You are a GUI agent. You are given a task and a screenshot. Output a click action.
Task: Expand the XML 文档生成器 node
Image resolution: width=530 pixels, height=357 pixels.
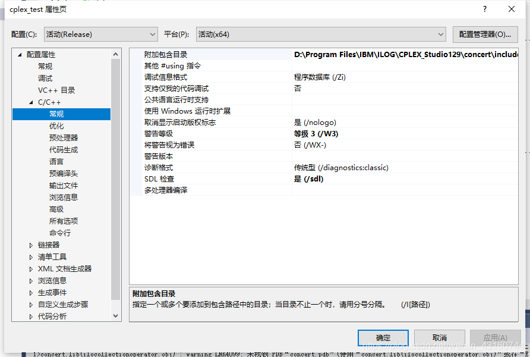tap(31, 268)
